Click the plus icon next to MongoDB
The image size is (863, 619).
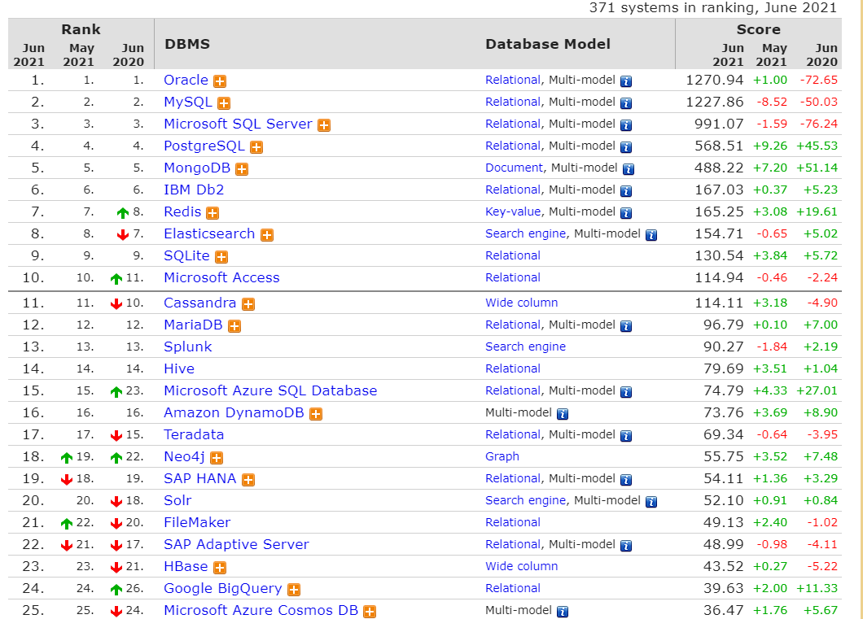(242, 169)
